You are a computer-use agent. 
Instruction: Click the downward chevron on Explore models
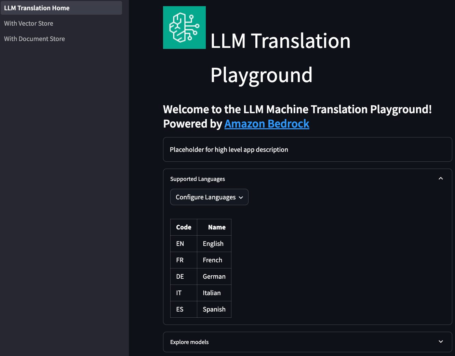(x=441, y=342)
